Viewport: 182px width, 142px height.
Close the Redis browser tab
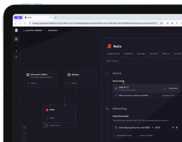(x=51, y=17)
